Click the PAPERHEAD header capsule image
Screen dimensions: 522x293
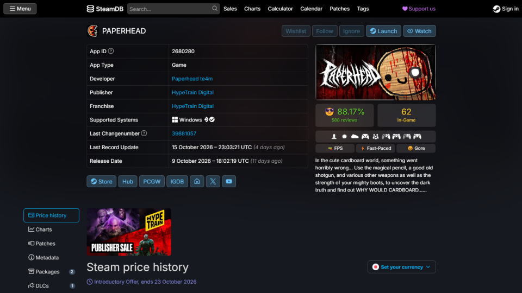tap(376, 72)
